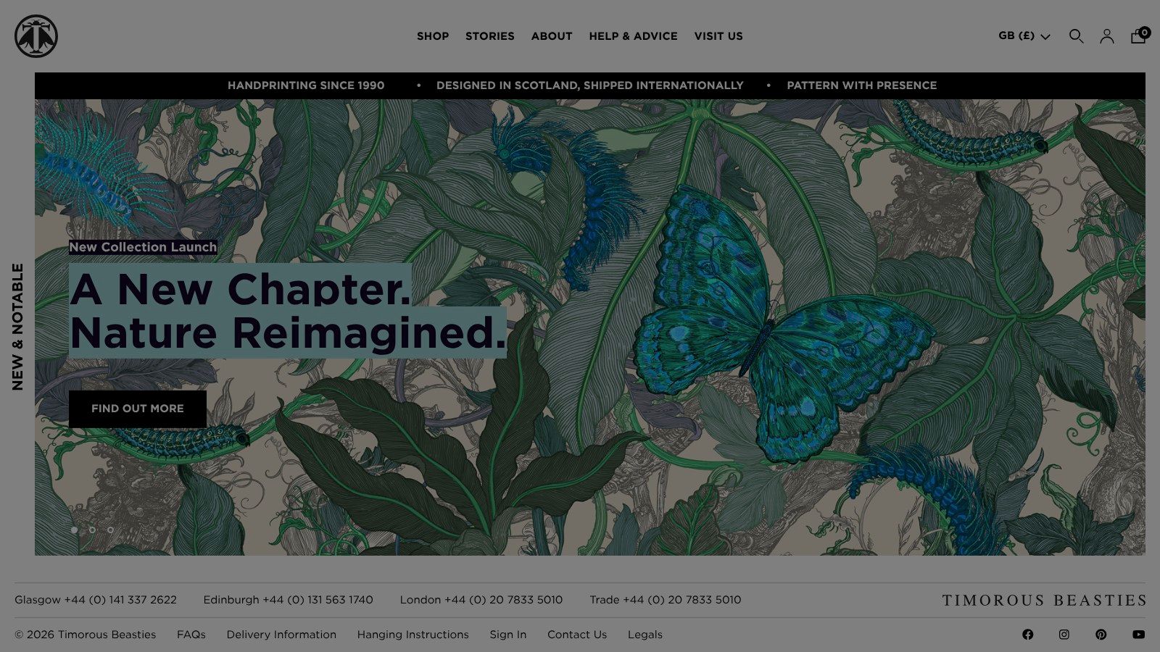
Task: Open the Shop menu
Action: pos(433,36)
